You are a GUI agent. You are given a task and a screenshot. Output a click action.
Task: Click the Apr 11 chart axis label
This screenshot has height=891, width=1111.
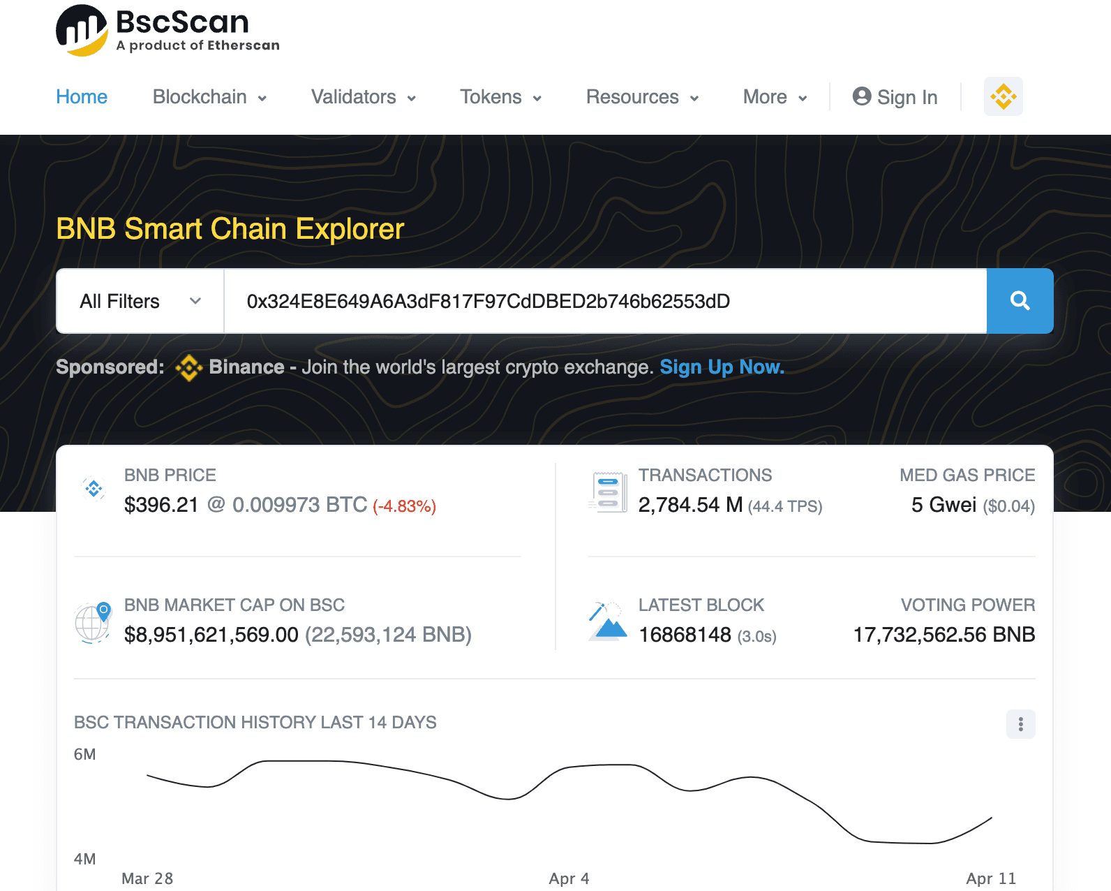coord(991,878)
